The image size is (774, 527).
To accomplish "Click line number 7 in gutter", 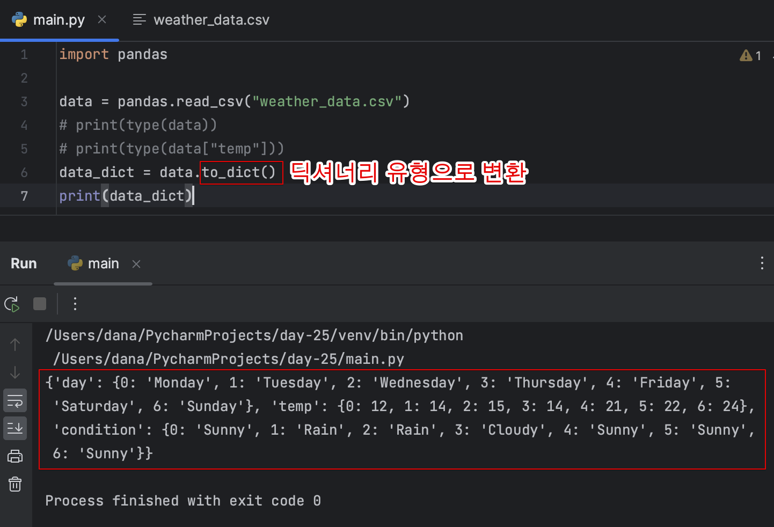I will pyautogui.click(x=24, y=196).
